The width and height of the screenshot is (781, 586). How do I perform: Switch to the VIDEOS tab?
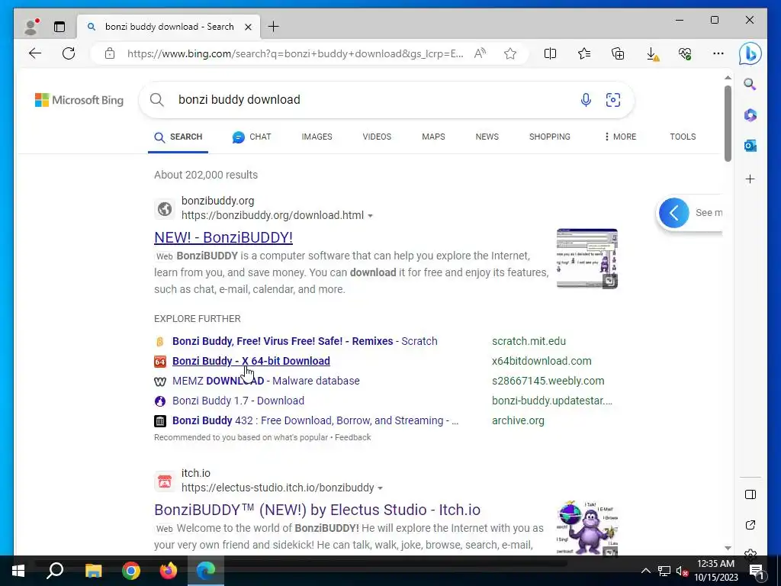point(377,137)
